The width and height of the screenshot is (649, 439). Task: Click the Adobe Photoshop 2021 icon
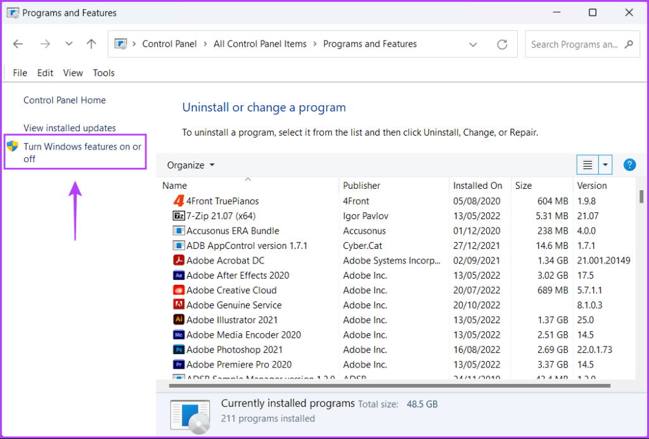[x=178, y=350]
